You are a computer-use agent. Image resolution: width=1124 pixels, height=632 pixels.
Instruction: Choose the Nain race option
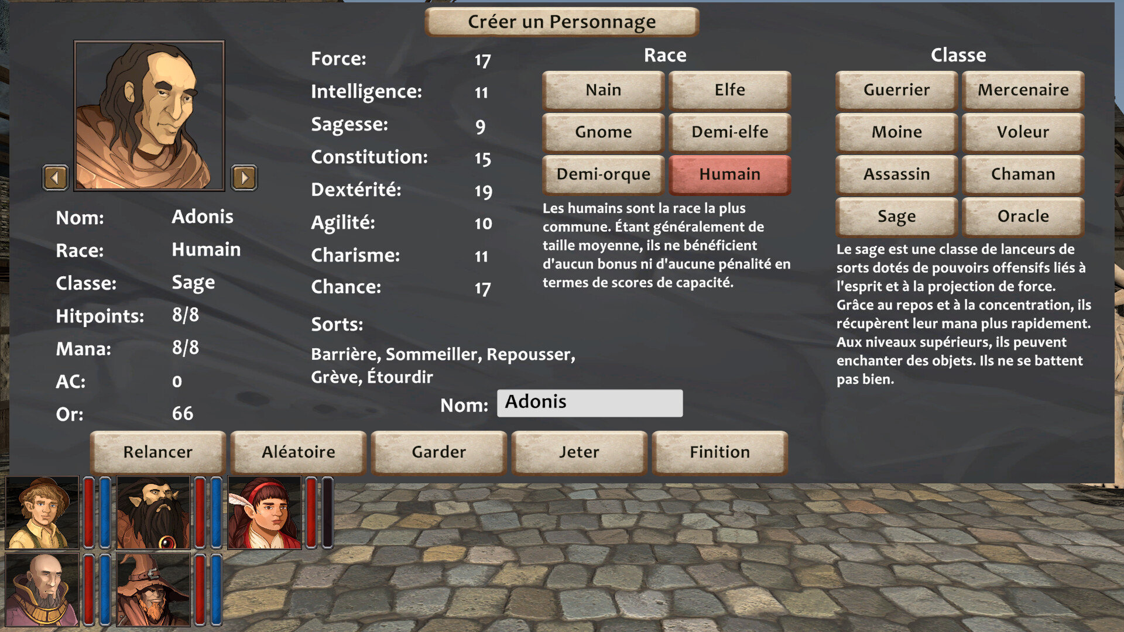(x=604, y=90)
